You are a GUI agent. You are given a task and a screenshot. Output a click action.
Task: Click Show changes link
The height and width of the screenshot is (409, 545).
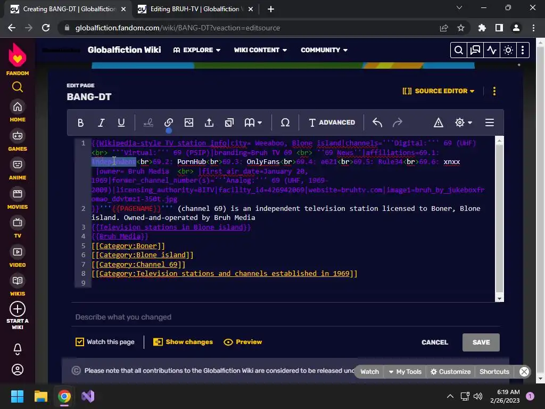(x=183, y=342)
